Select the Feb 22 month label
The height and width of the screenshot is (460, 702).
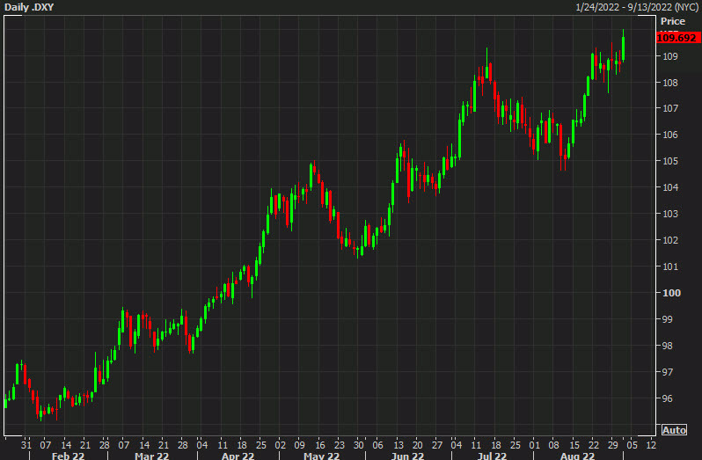point(66,456)
